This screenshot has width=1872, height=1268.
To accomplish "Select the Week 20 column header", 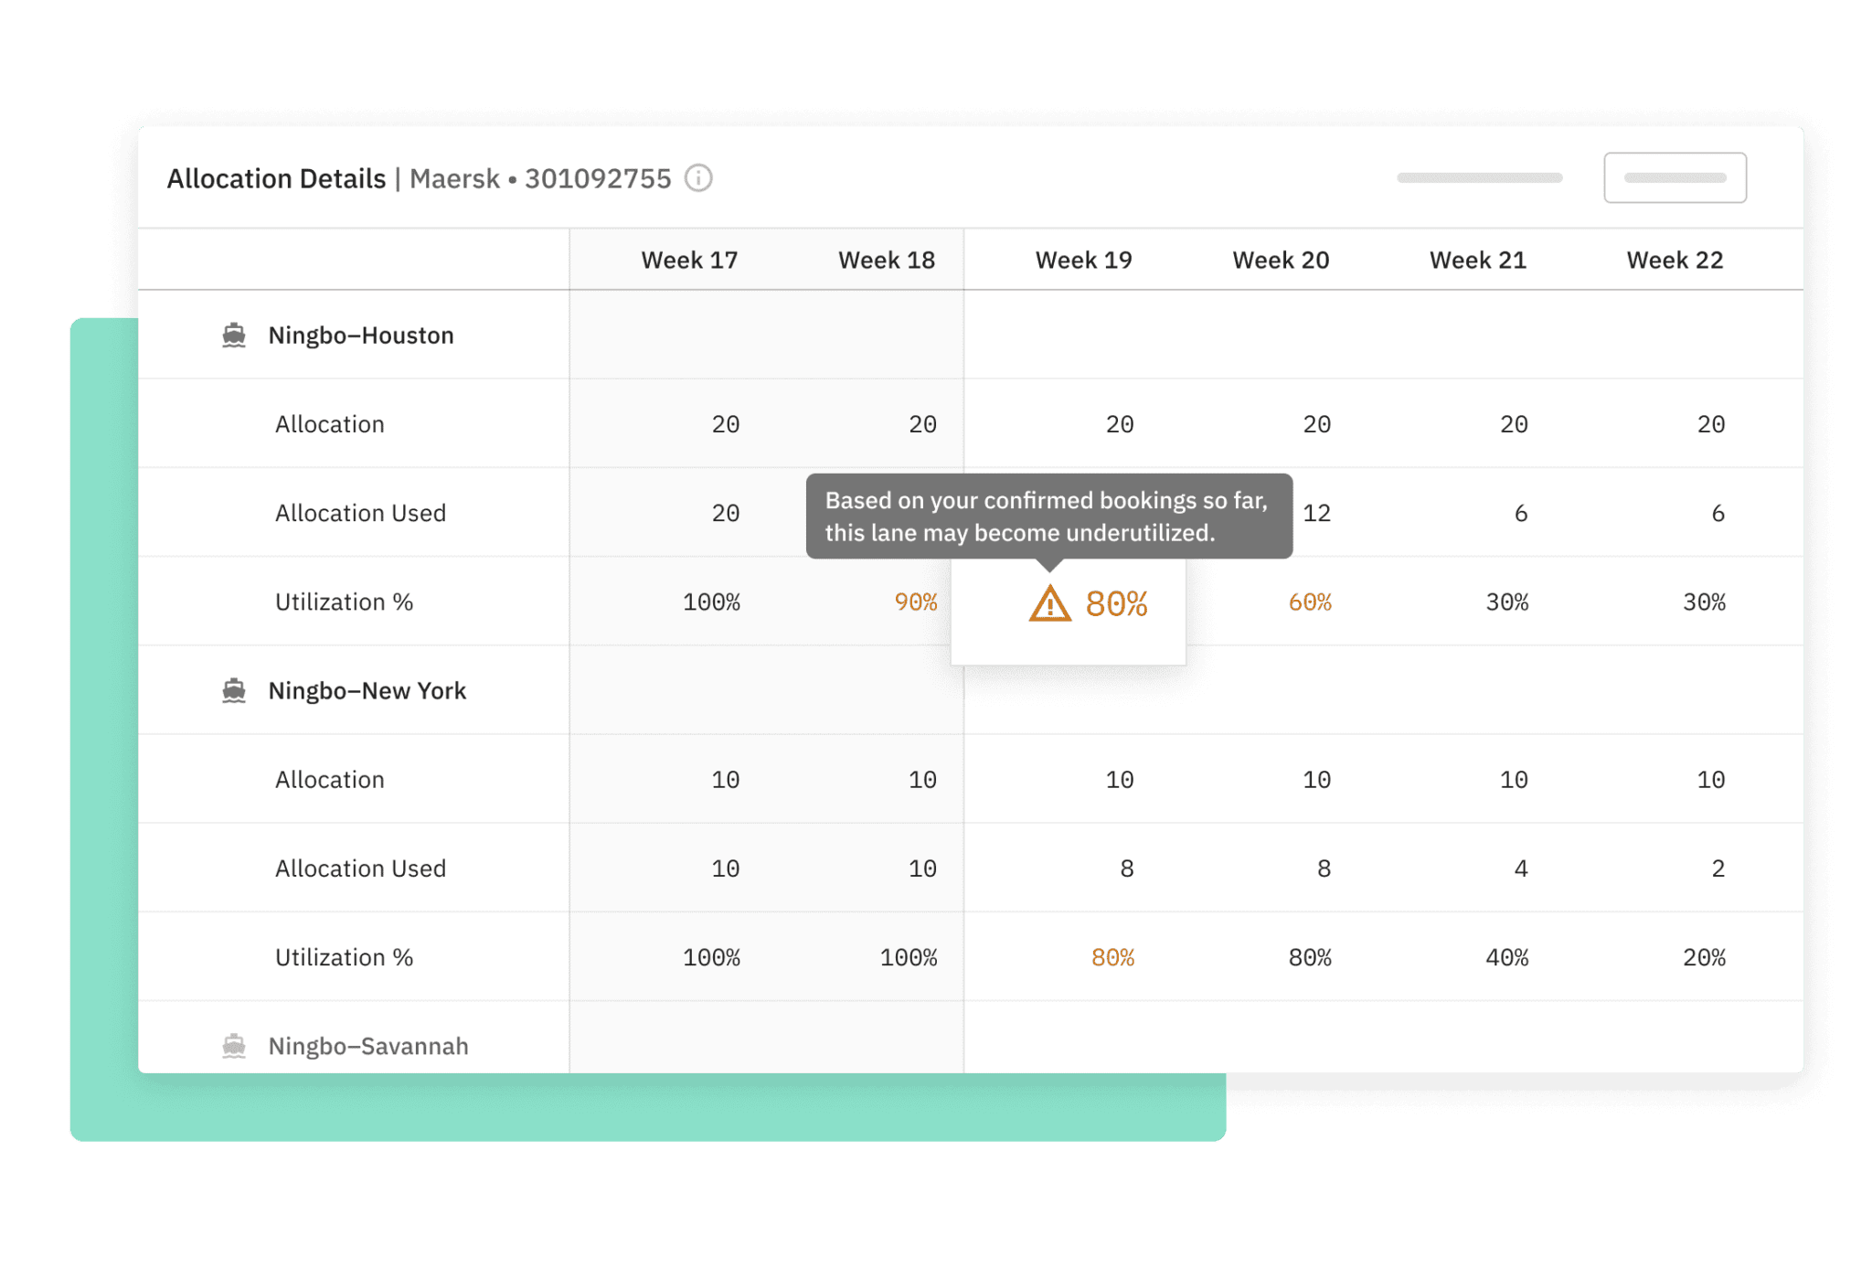I will [1281, 260].
